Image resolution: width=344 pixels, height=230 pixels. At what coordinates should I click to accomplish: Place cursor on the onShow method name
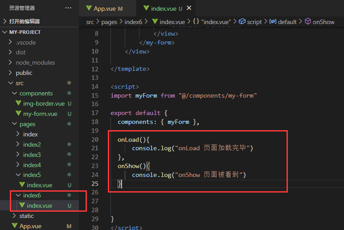pos(128,166)
